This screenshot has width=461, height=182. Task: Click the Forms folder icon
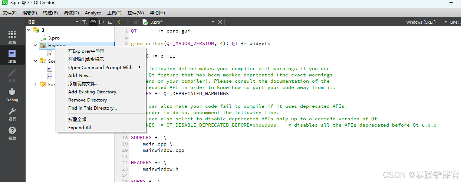click(43, 84)
